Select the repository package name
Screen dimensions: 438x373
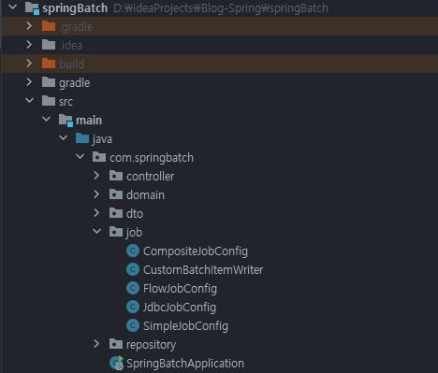(151, 345)
